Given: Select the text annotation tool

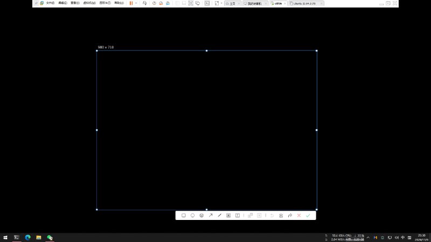Looking at the screenshot, I should tap(238, 216).
